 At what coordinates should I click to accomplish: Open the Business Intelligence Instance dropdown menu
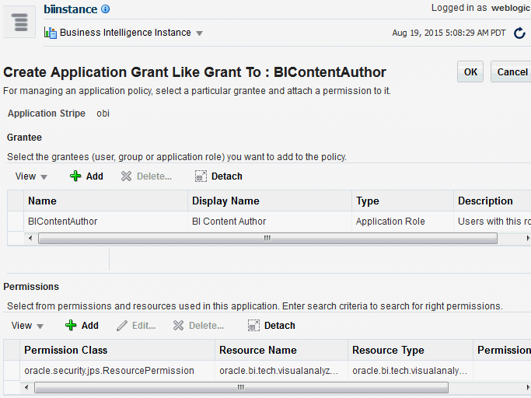200,33
